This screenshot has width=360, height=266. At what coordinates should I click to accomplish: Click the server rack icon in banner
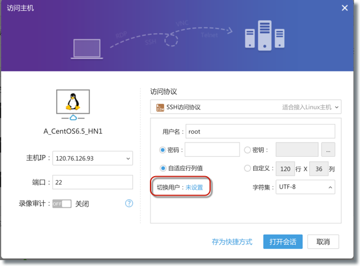coord(264,35)
